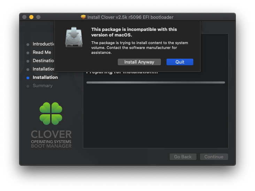This screenshot has height=191, width=255.
Task: Click the blue Quit button
Action: tap(180, 62)
